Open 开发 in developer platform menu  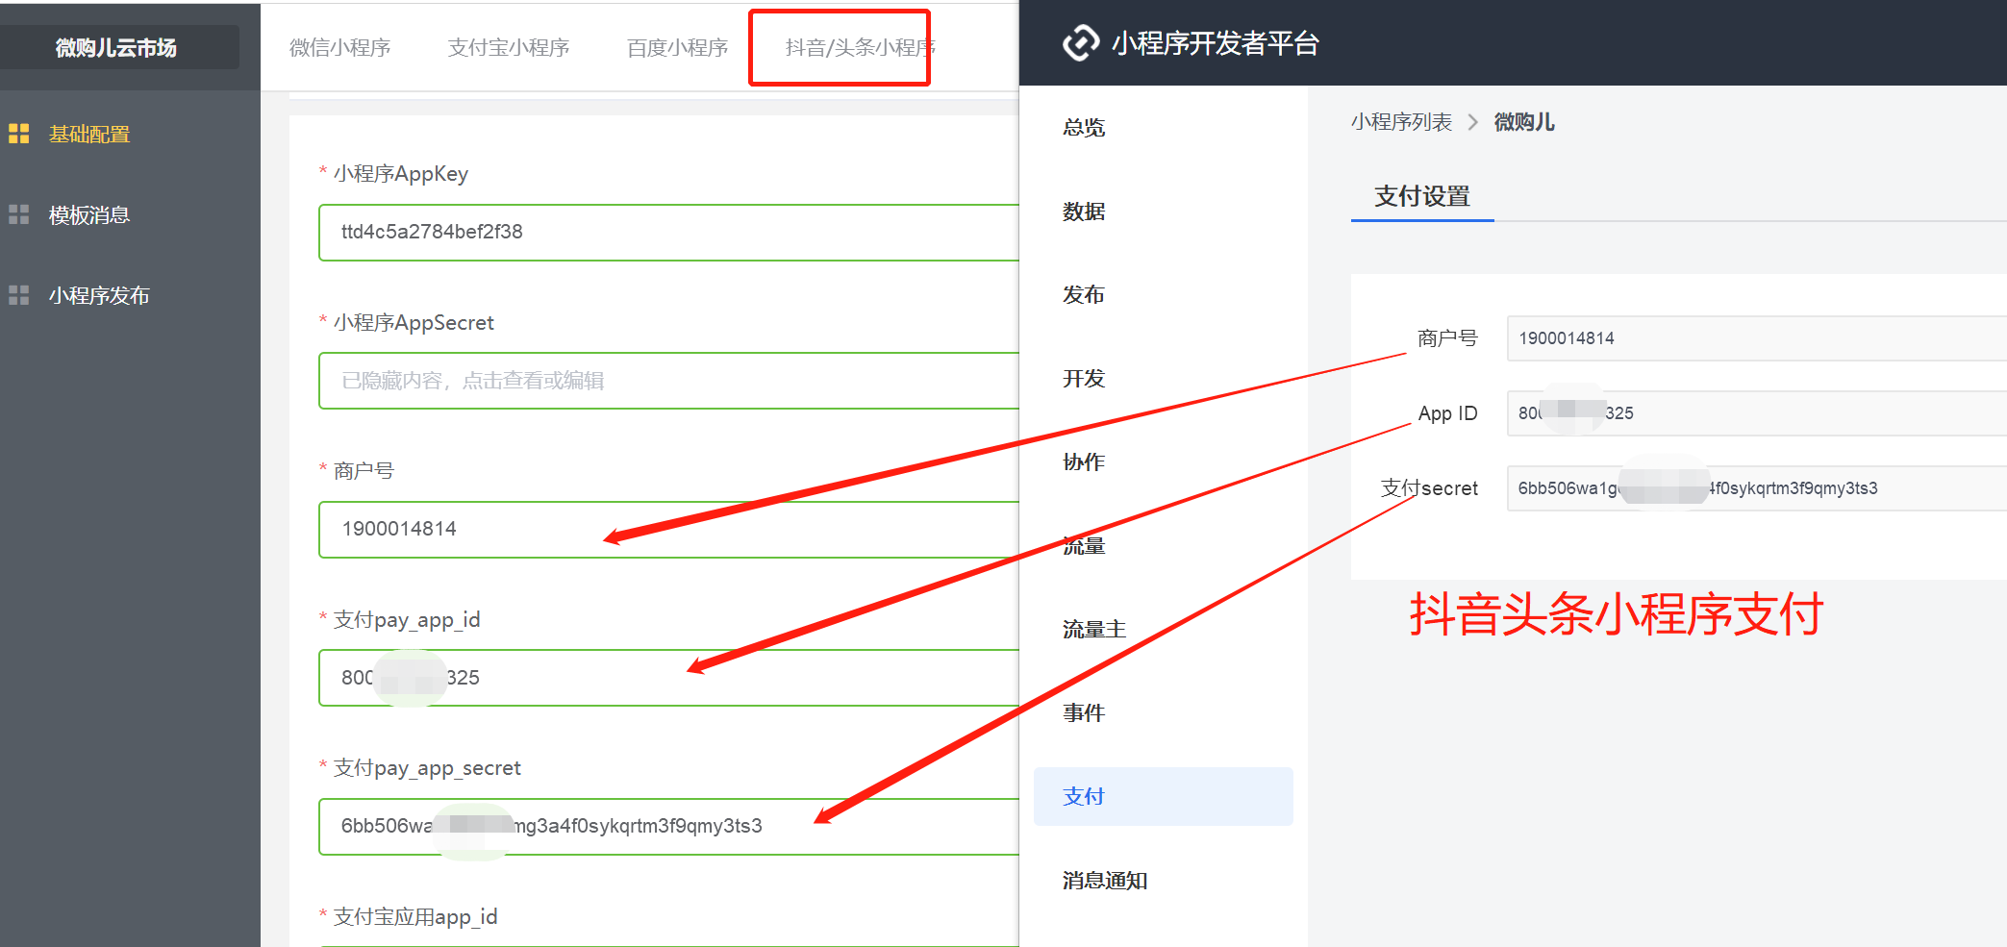click(1084, 378)
